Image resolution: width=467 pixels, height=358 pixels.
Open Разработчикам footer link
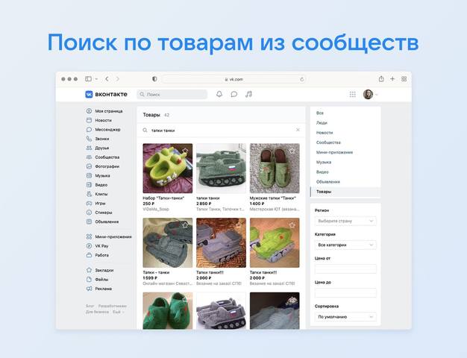(x=113, y=306)
